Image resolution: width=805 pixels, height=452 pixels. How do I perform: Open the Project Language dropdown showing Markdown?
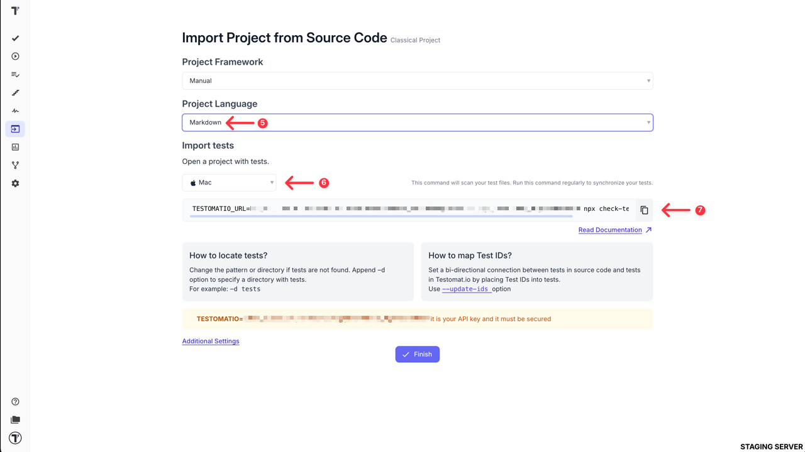point(417,122)
